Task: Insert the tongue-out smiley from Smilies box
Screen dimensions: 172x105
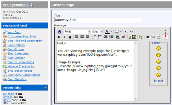Action: coord(158,75)
